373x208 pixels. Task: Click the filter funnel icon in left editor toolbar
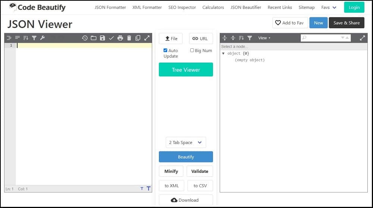coord(34,38)
